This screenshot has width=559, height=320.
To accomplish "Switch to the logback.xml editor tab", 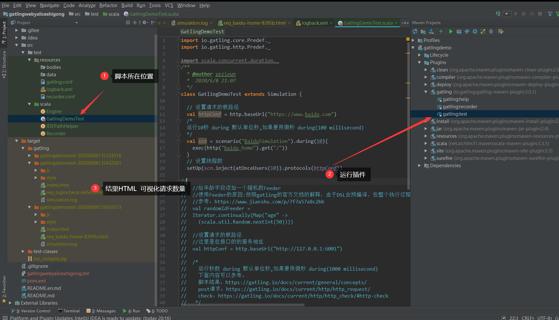I will pos(314,23).
